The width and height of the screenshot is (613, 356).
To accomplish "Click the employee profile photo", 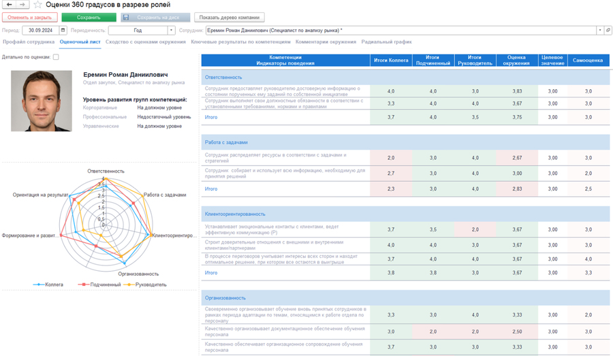I will point(41,101).
